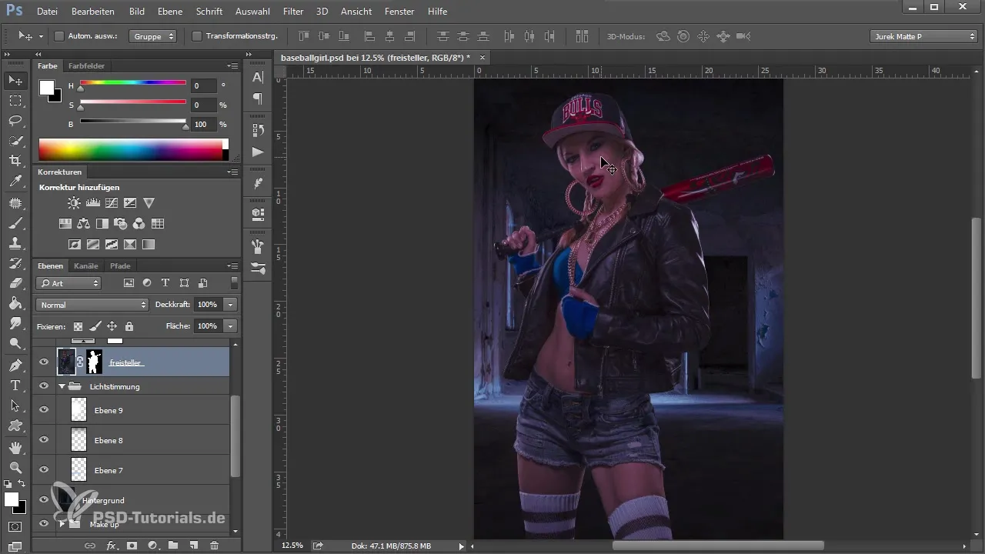985x554 pixels.
Task: Switch to the Farbfelder tab
Action: (86, 66)
